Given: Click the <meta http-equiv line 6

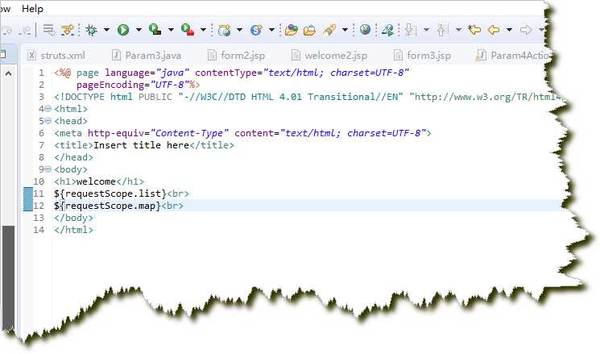Looking at the screenshot, I should (x=242, y=133).
